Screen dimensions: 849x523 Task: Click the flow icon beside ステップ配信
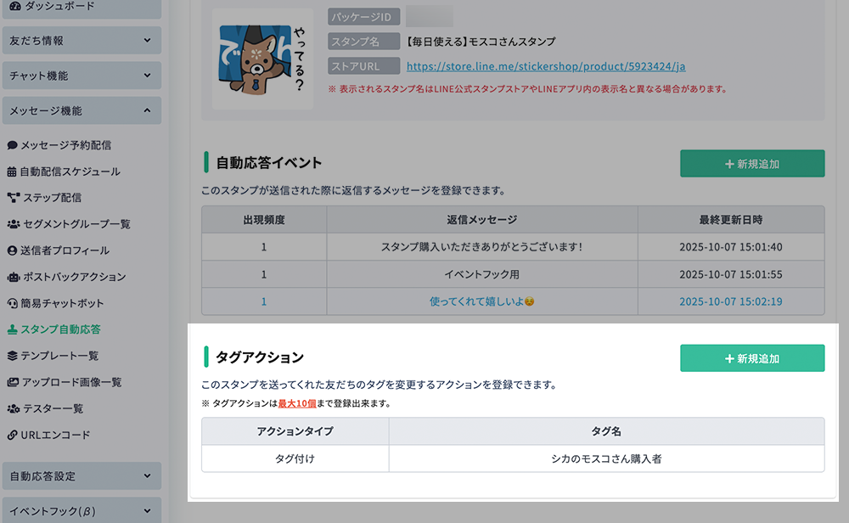12,198
